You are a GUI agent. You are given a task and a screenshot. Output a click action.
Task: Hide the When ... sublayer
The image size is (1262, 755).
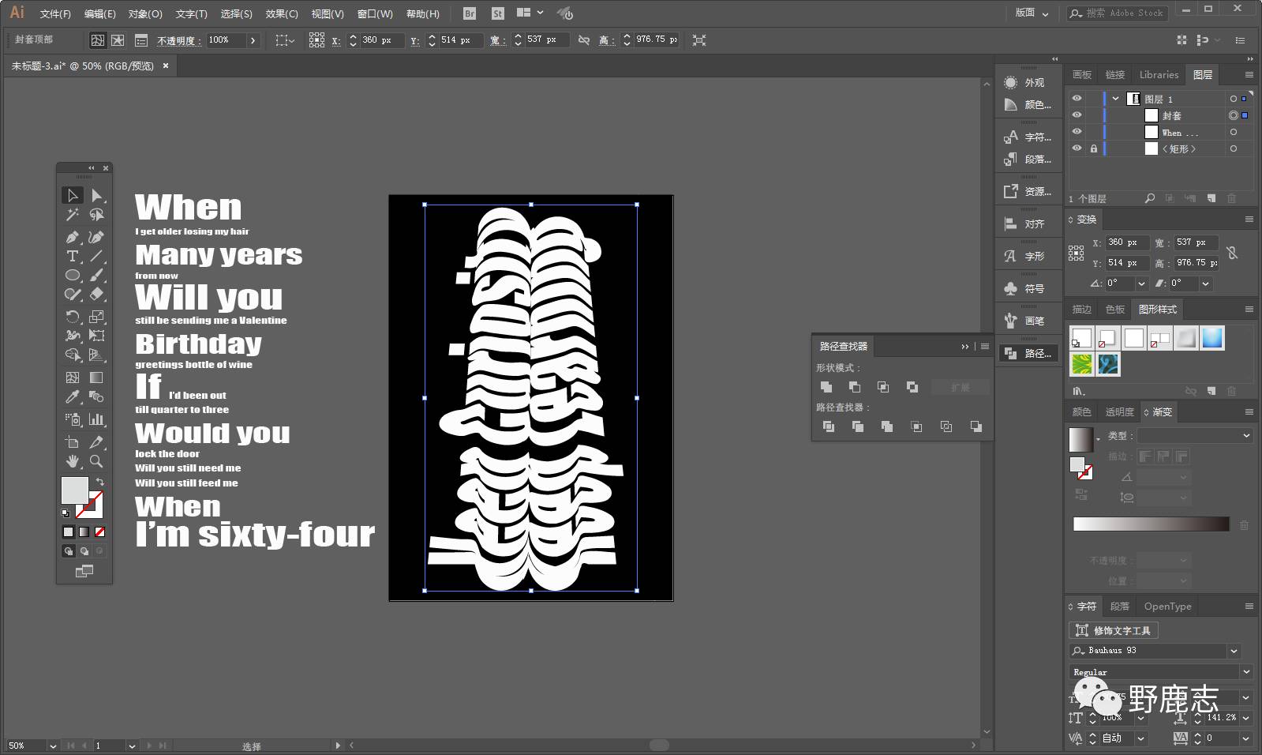click(1077, 132)
